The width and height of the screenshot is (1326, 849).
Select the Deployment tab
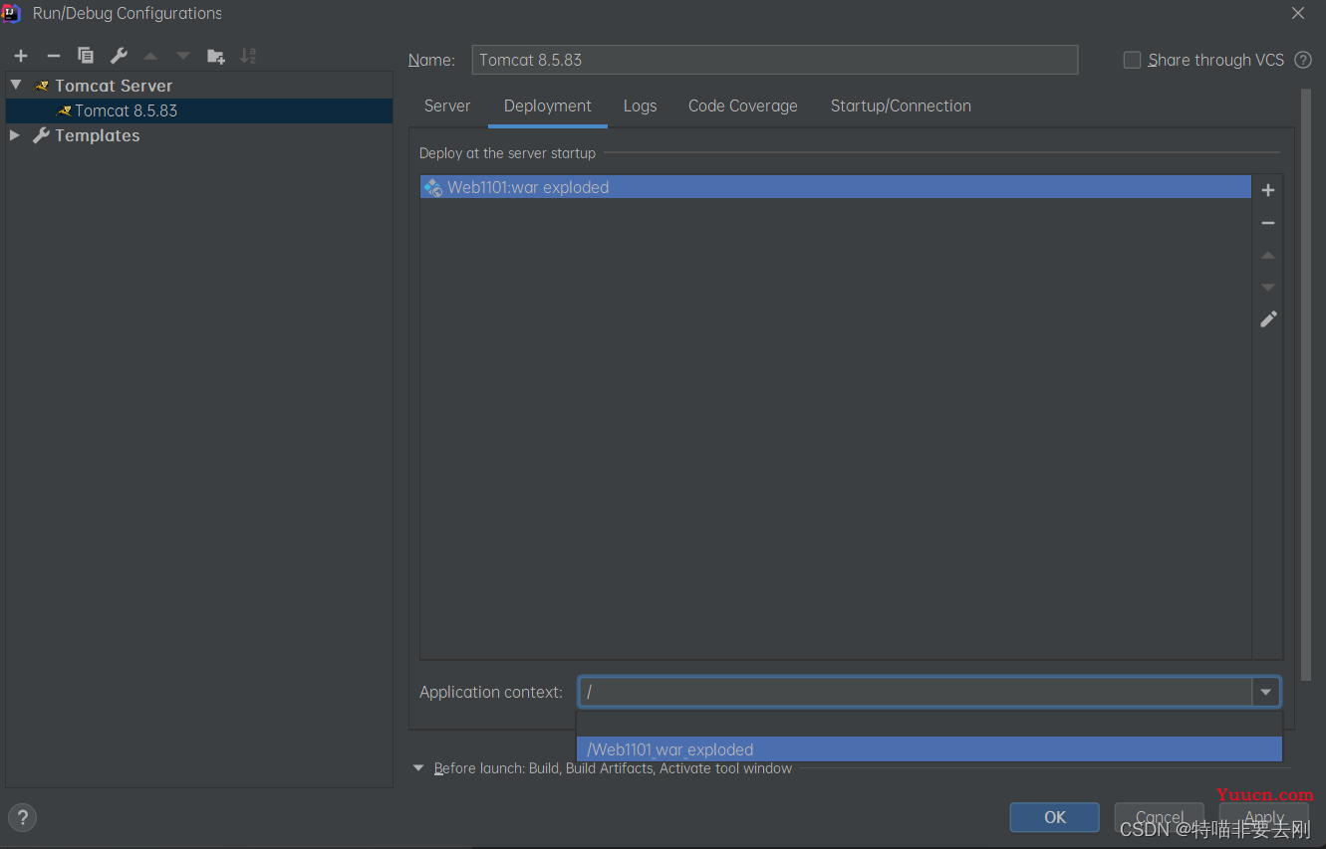548,106
